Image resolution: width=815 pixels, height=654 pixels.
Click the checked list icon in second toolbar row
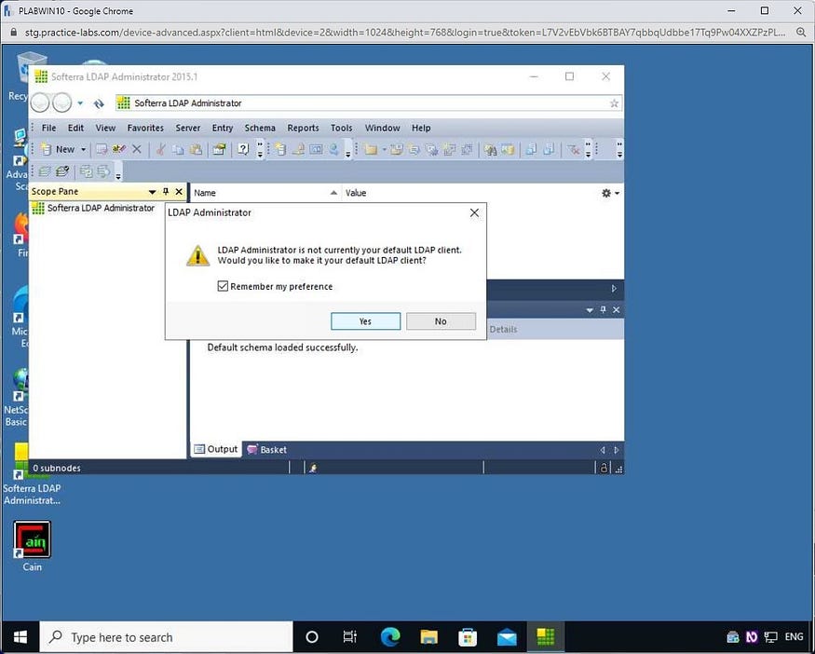tap(62, 171)
